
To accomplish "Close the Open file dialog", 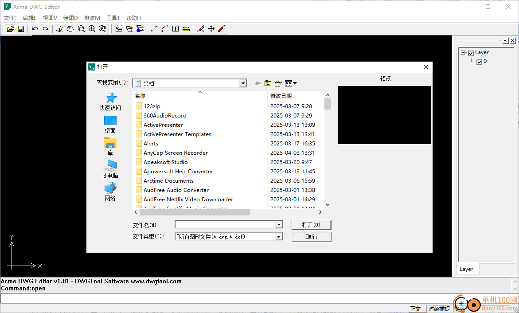I will 425,67.
